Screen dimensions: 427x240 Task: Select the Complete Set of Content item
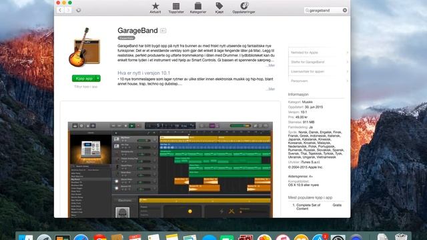point(308,207)
